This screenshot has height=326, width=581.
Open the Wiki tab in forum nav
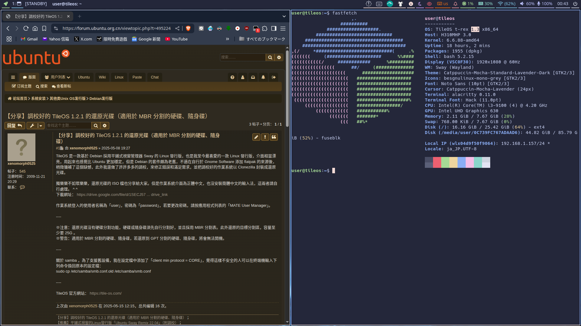click(102, 77)
